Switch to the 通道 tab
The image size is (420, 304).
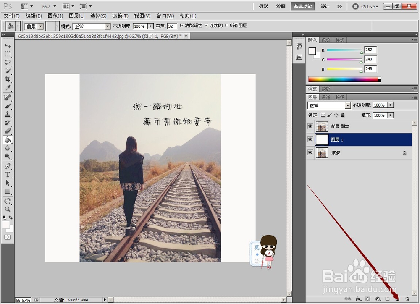[x=326, y=97]
